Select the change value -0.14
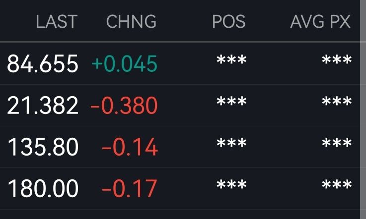366x219 pixels. click(130, 147)
